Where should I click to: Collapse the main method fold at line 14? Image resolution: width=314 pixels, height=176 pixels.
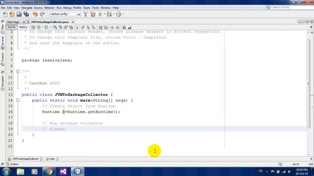pyautogui.click(x=18, y=100)
